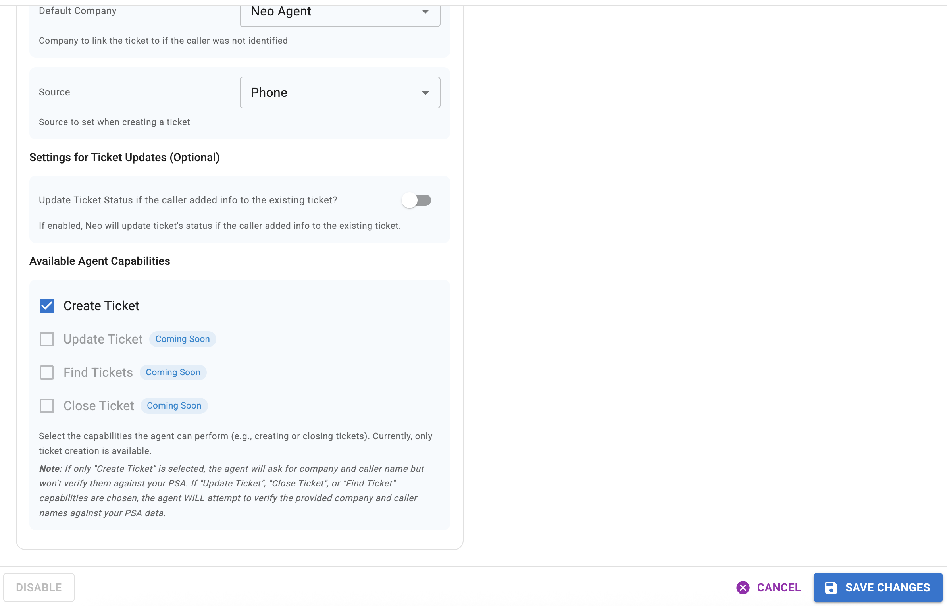The height and width of the screenshot is (606, 947).
Task: Click the Disable button
Action: [x=39, y=587]
